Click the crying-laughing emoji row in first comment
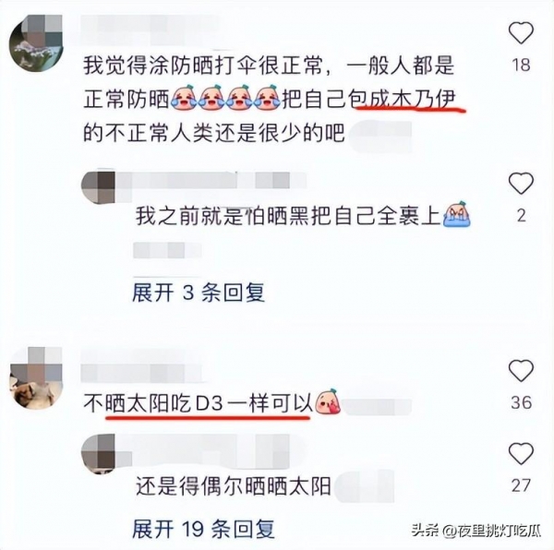The width and height of the screenshot is (554, 550). point(226,96)
